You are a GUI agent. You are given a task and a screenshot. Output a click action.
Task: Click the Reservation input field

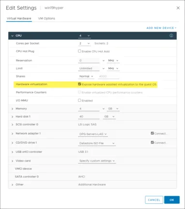89,60
